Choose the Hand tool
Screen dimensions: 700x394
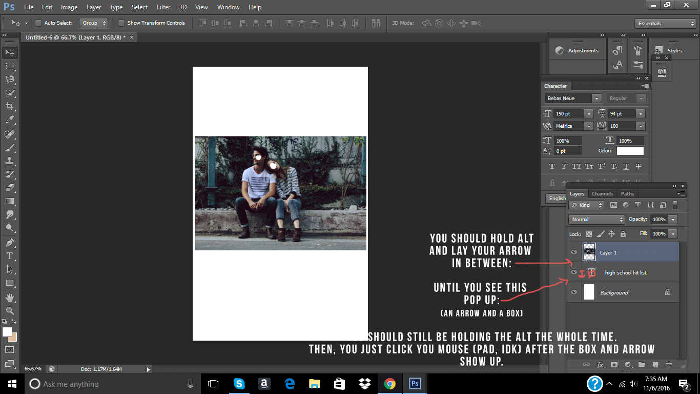coord(9,297)
